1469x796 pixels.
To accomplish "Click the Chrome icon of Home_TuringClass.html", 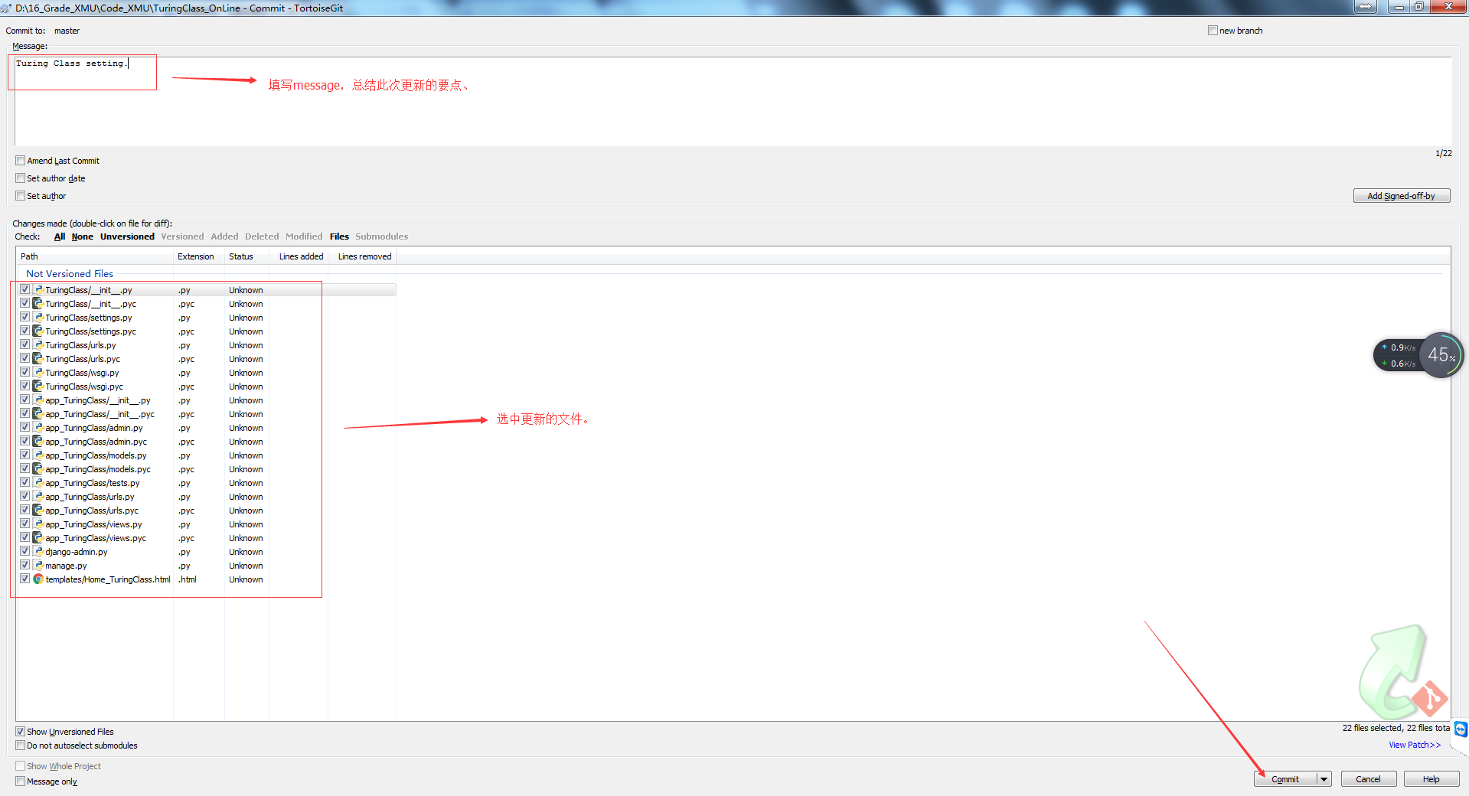I will [x=38, y=579].
